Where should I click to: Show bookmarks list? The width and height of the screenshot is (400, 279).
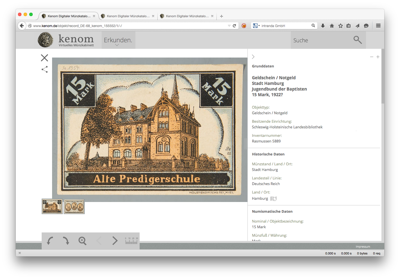pos(348,26)
